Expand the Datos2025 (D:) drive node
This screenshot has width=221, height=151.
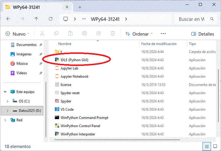7,111
